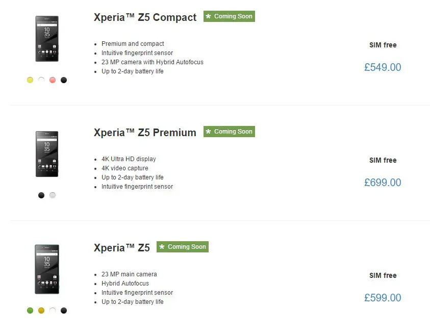This screenshot has width=430, height=334.
Task: Select gold color for Xperia Z5
Action: click(x=41, y=311)
